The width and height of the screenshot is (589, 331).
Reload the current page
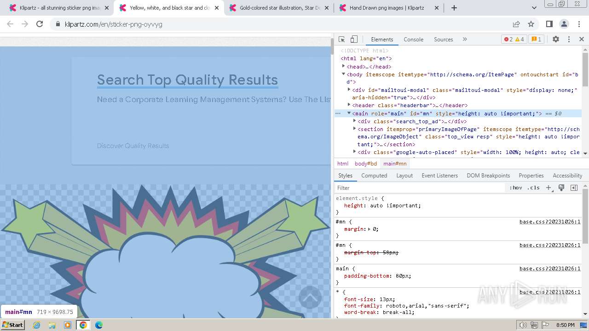pos(40,24)
